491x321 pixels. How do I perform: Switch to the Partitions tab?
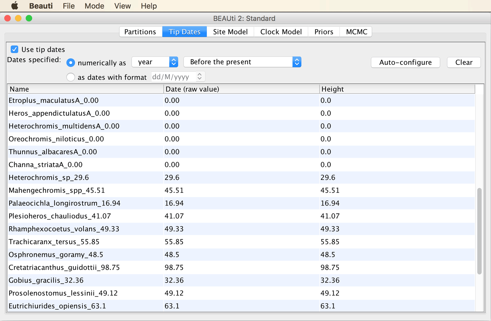point(140,32)
